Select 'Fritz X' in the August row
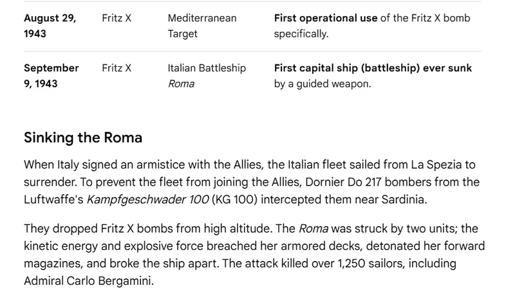The image size is (515, 297). 117,18
